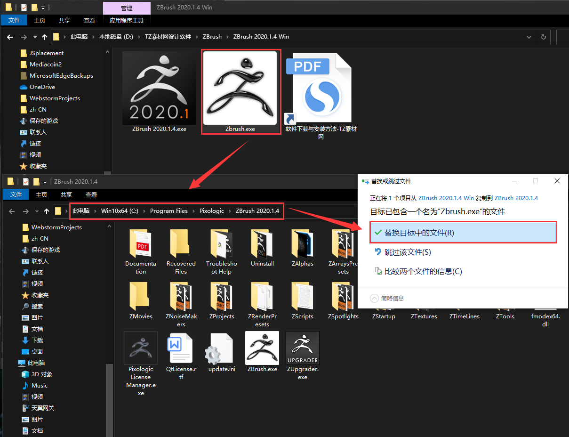Switch to 查看 tab in bottom window

point(91,194)
